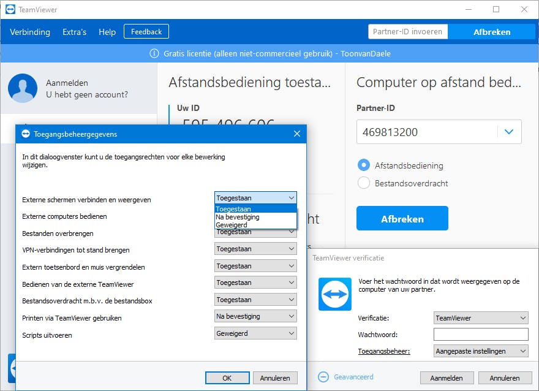The width and height of the screenshot is (539, 391).
Task: Open the Verificatie dropdown showing TeamViewer
Action: pyautogui.click(x=481, y=317)
